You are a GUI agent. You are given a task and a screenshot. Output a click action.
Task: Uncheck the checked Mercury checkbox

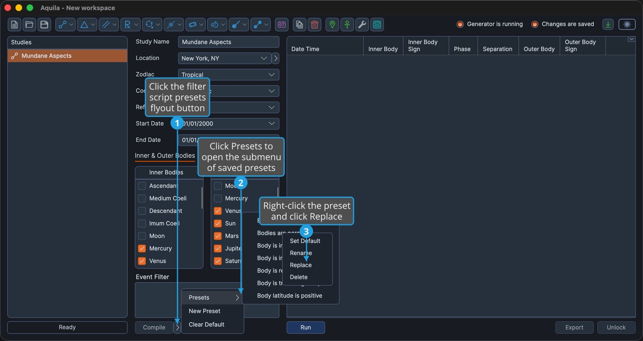coord(142,249)
